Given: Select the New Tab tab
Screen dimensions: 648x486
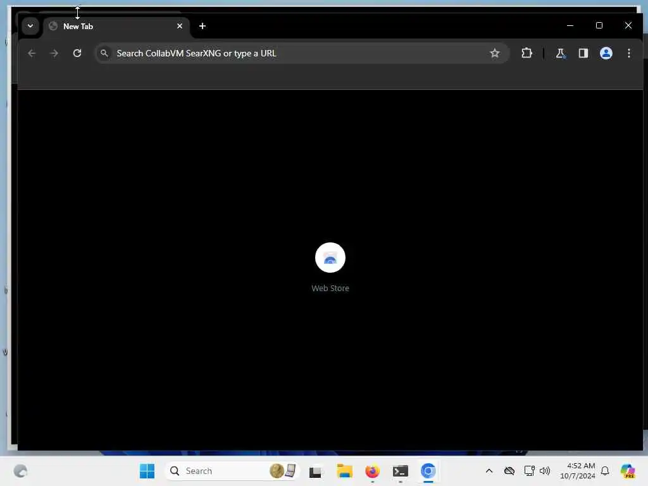Looking at the screenshot, I should tap(116, 27).
